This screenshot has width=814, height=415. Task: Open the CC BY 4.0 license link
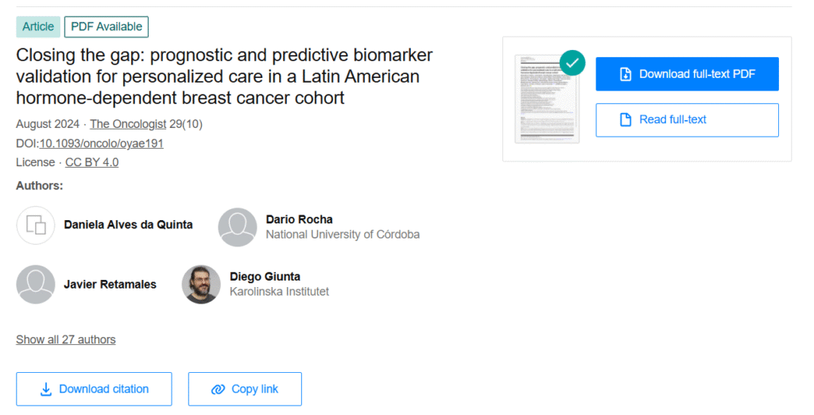click(91, 162)
